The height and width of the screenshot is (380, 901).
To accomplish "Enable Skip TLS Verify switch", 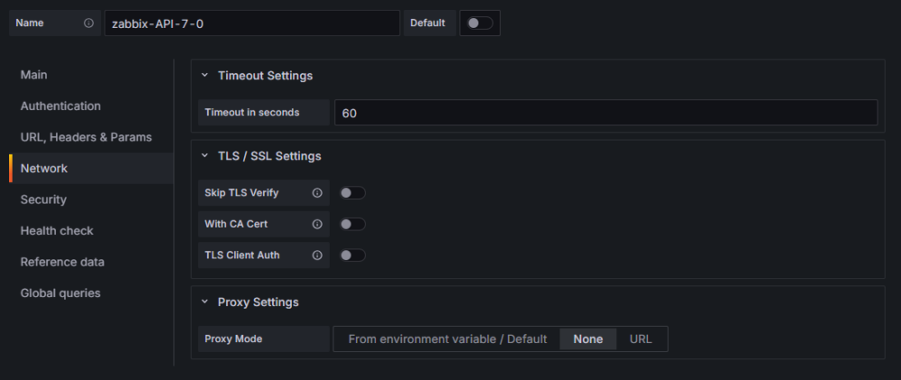I will pos(352,193).
